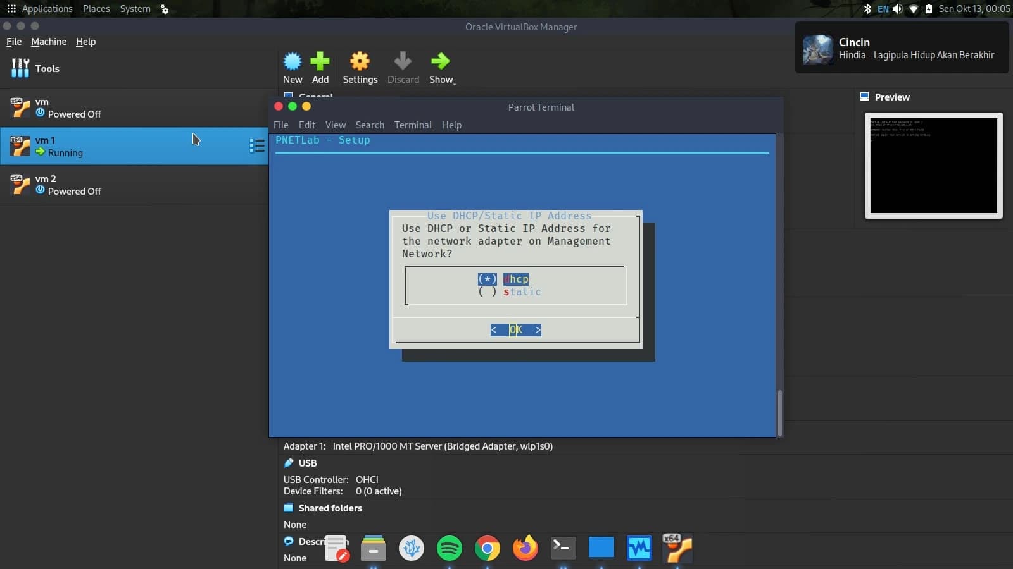Select the dhcp radio button
The width and height of the screenshot is (1013, 569).
click(x=488, y=279)
